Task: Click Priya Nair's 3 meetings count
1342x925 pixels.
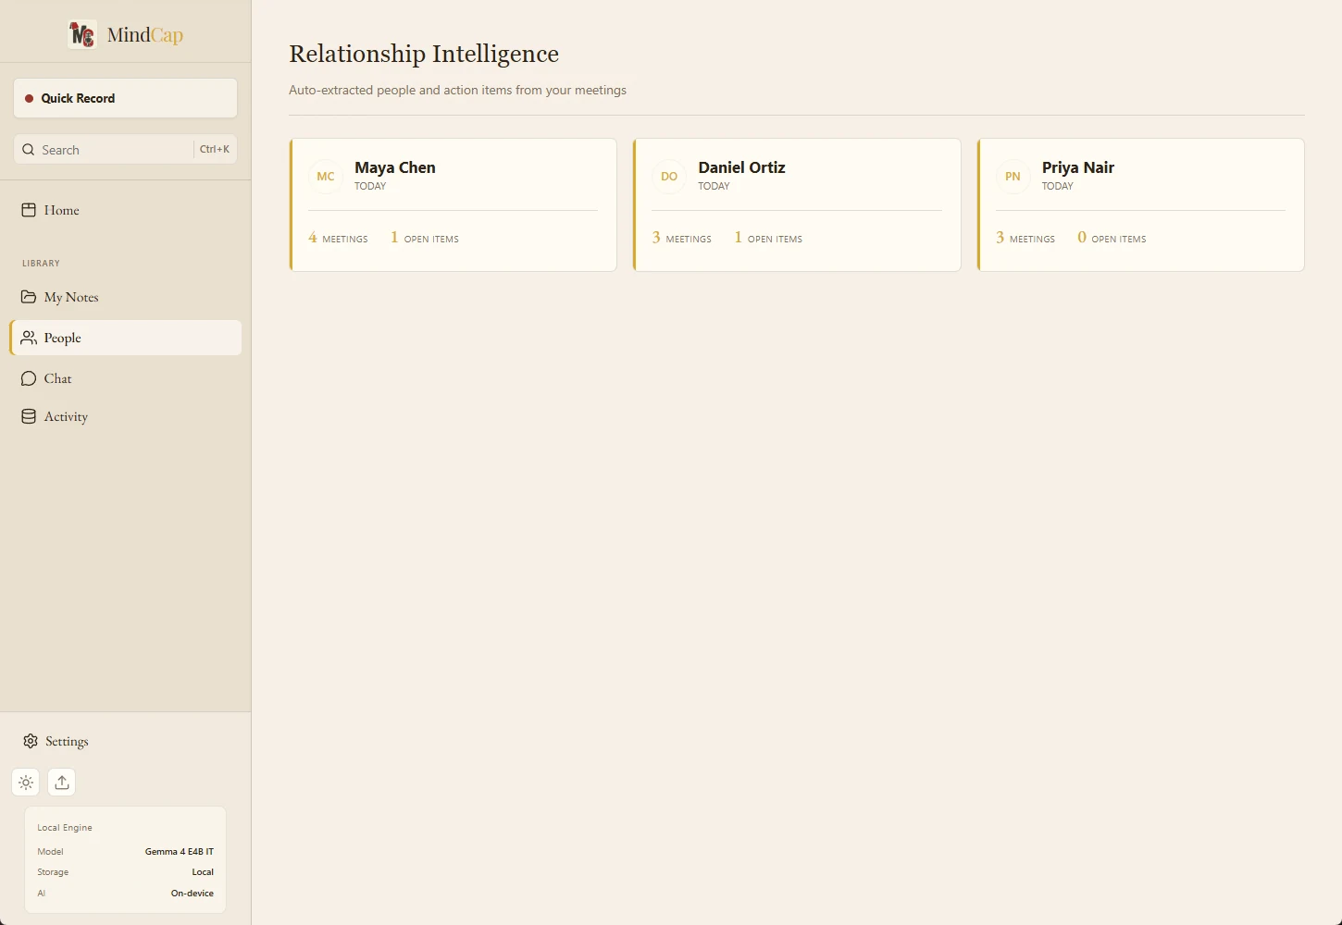Action: click(1025, 238)
